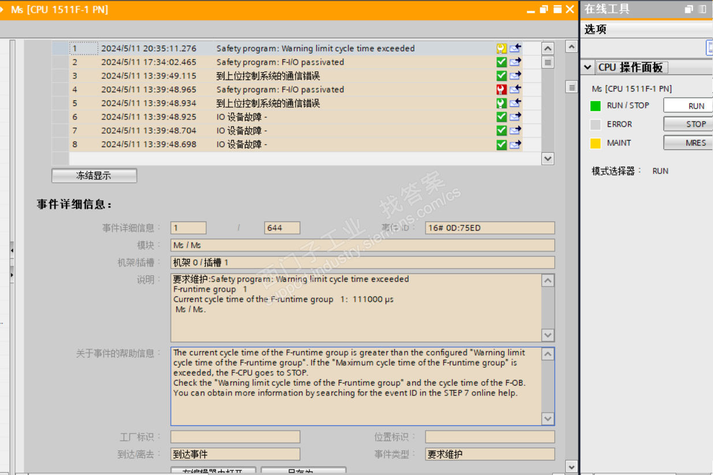Click the 到达离去 field showing 到达事件

coord(235,454)
